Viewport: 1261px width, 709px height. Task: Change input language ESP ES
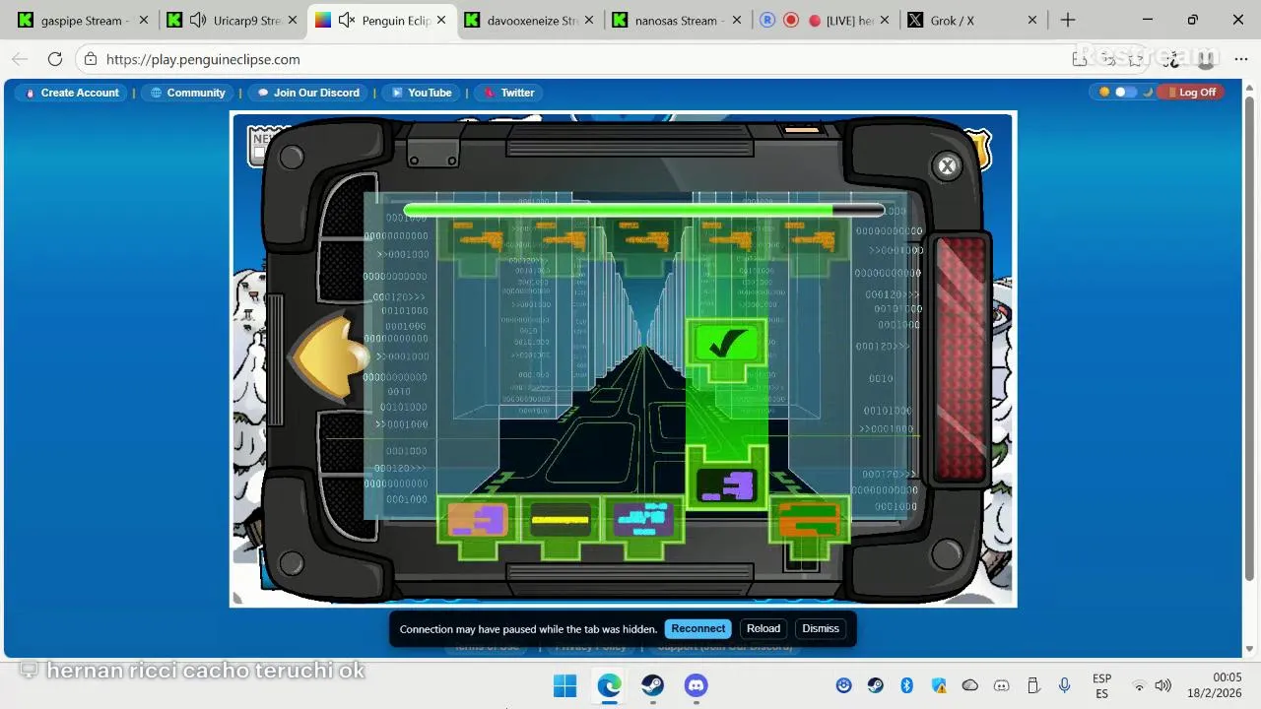point(1101,685)
